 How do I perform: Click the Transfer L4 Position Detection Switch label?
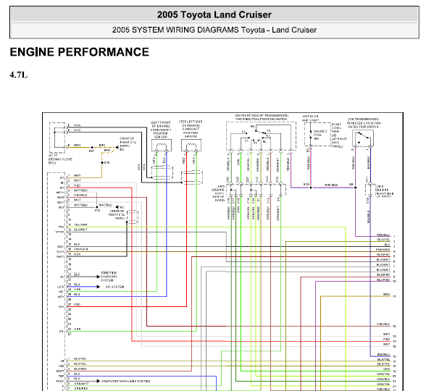click(364, 123)
